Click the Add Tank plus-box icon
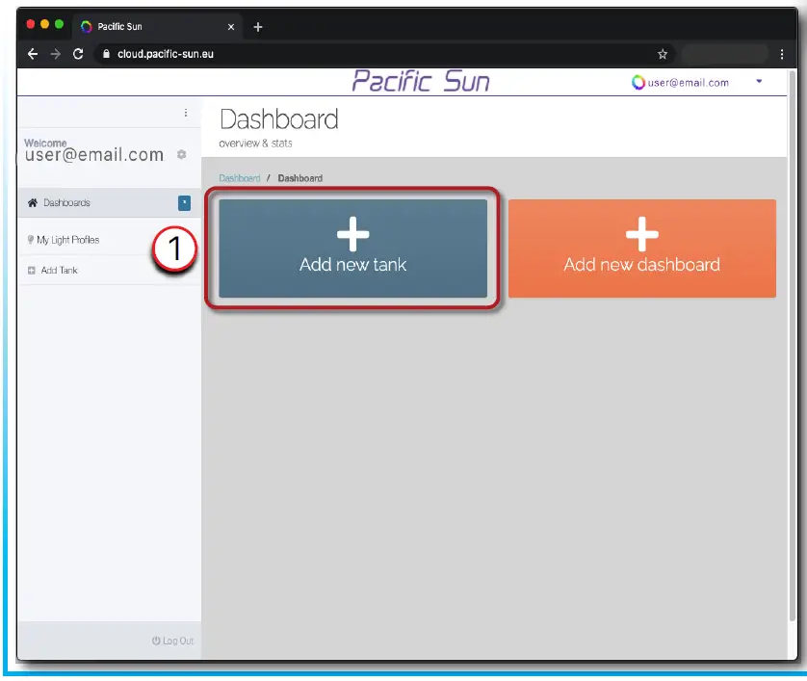 (32, 271)
